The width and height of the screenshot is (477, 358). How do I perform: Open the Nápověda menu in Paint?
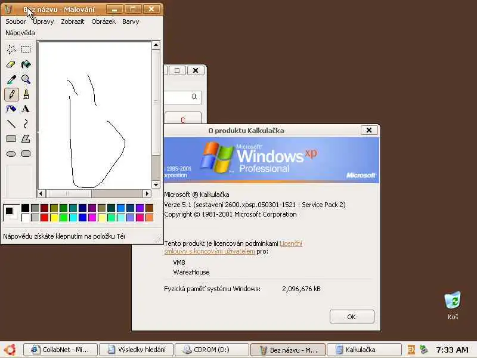20,33
